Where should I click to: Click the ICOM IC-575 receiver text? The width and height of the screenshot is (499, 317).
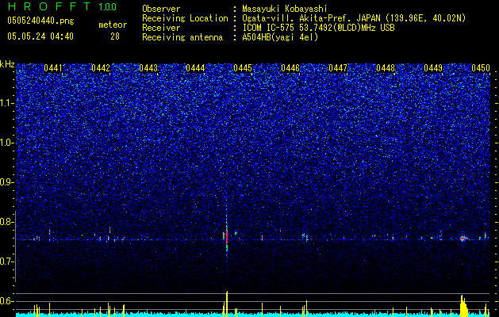(x=318, y=28)
